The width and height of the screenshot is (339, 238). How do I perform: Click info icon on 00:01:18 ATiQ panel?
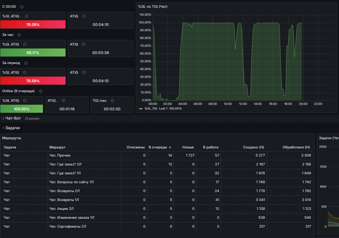[63, 100]
